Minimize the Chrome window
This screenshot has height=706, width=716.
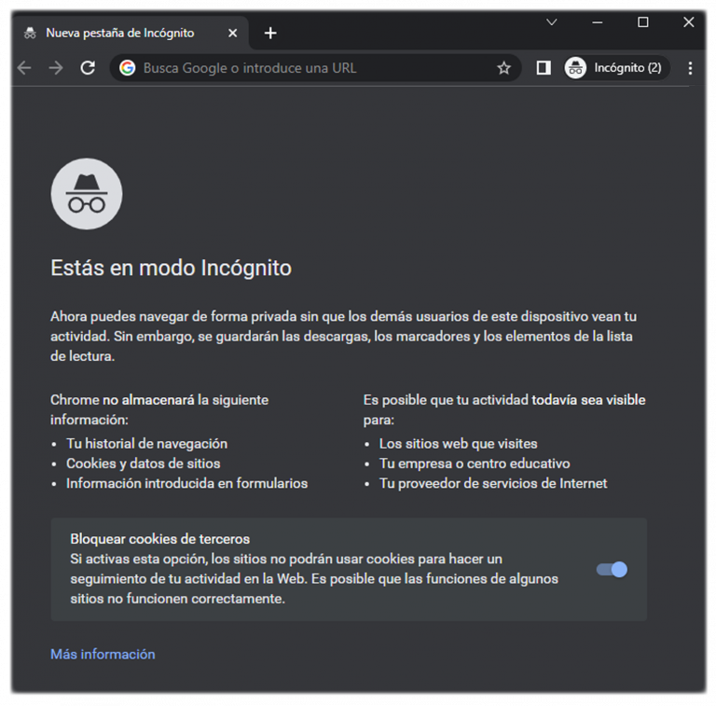coord(598,22)
